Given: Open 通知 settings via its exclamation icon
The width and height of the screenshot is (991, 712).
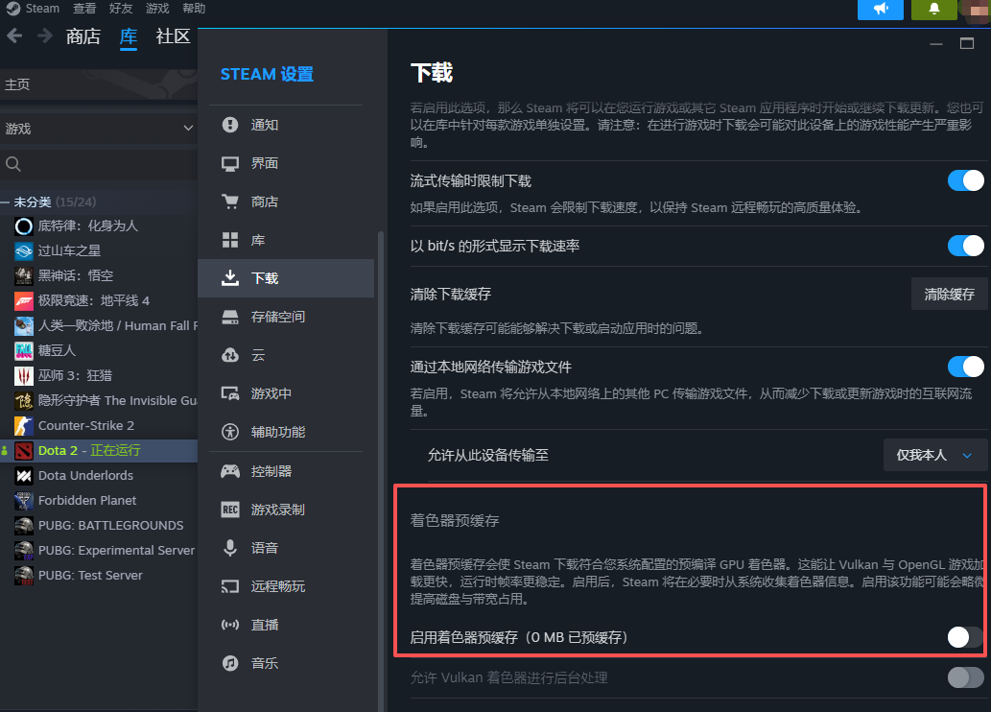Looking at the screenshot, I should 230,125.
